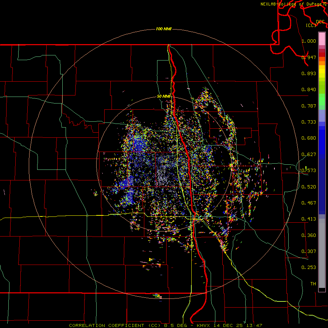
Task: Click the [CC] units label
Action: tap(311, 25)
